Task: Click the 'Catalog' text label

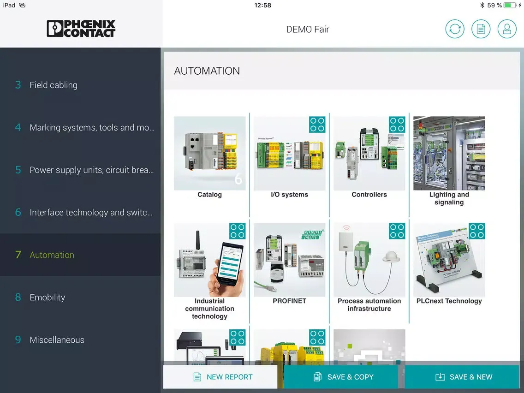Action: click(x=209, y=195)
